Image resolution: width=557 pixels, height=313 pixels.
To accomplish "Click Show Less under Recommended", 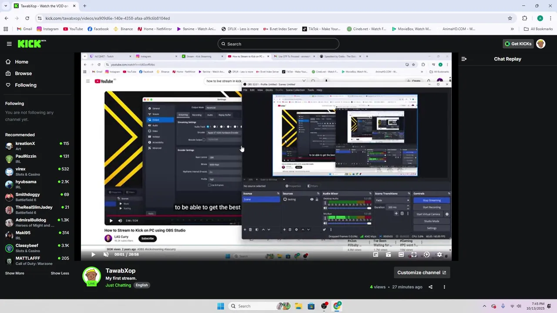I will tap(60, 273).
